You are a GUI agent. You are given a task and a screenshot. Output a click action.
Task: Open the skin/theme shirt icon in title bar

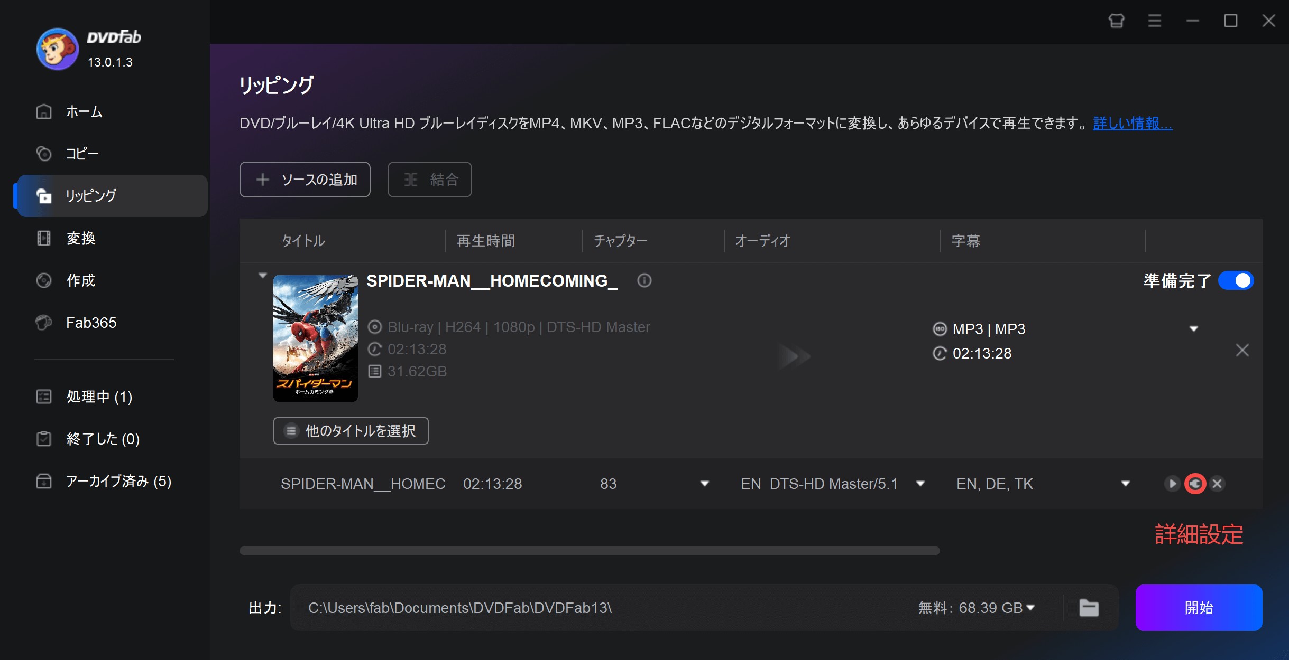click(x=1116, y=21)
